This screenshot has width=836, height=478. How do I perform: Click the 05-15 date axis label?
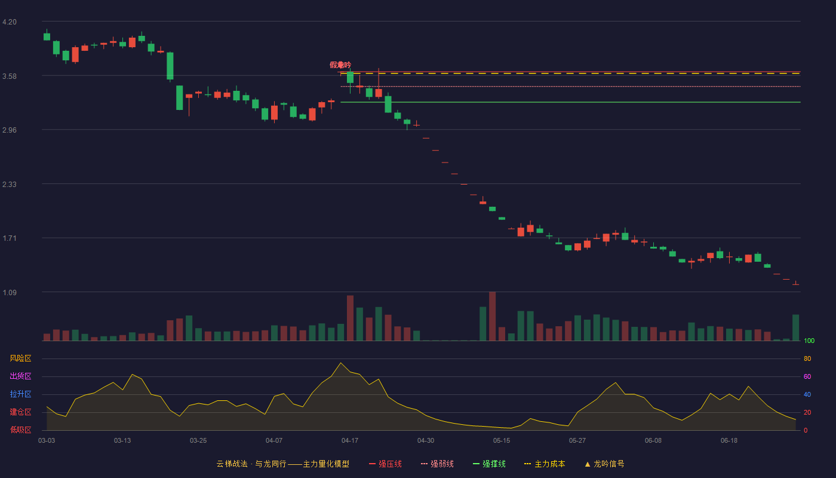[x=502, y=440]
